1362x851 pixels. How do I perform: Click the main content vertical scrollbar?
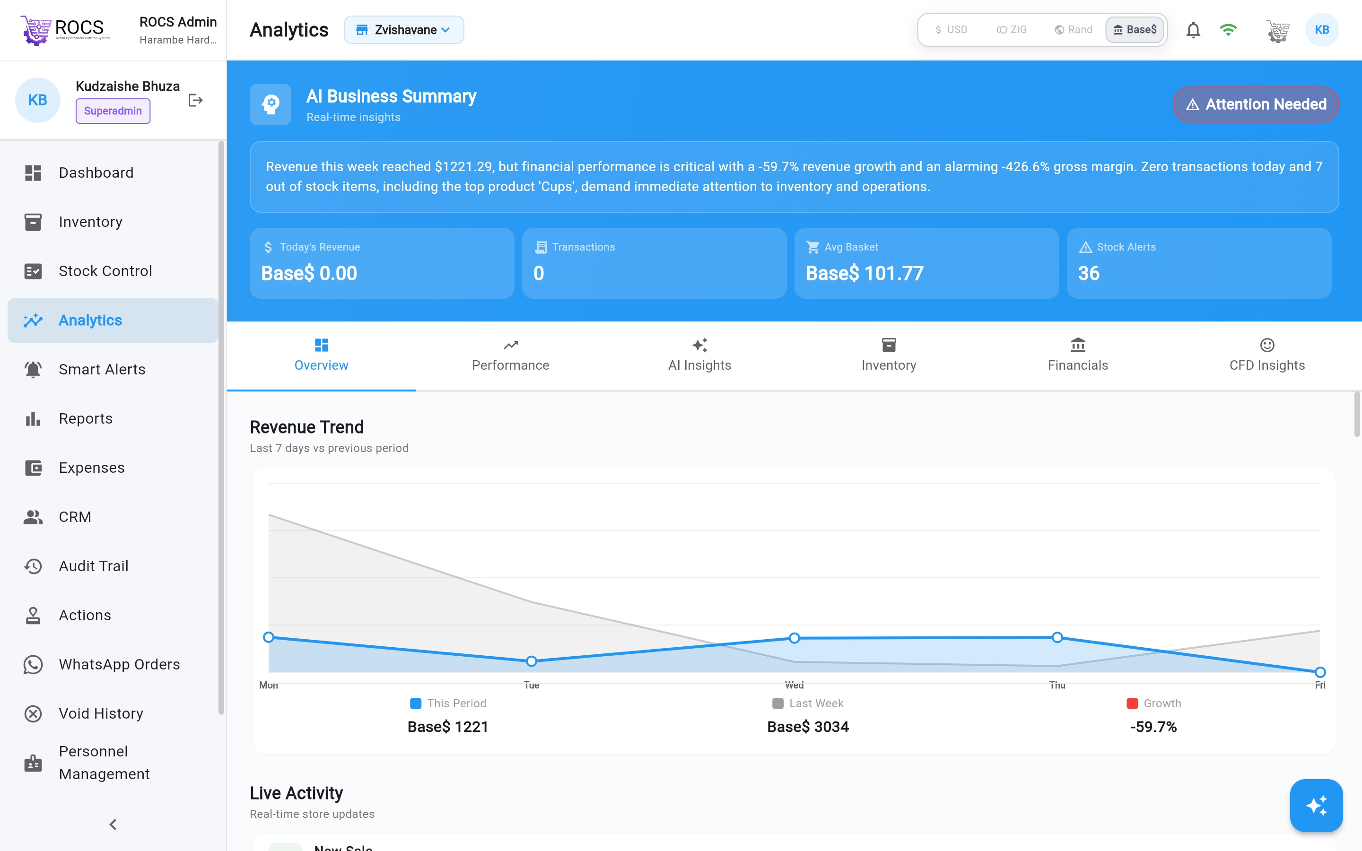[1357, 414]
